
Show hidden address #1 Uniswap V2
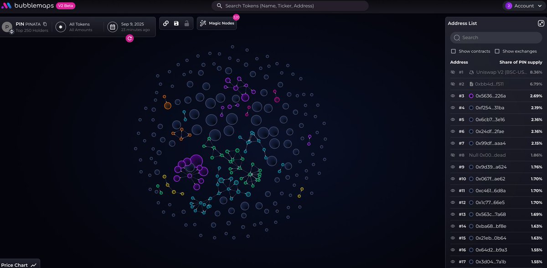(453, 72)
